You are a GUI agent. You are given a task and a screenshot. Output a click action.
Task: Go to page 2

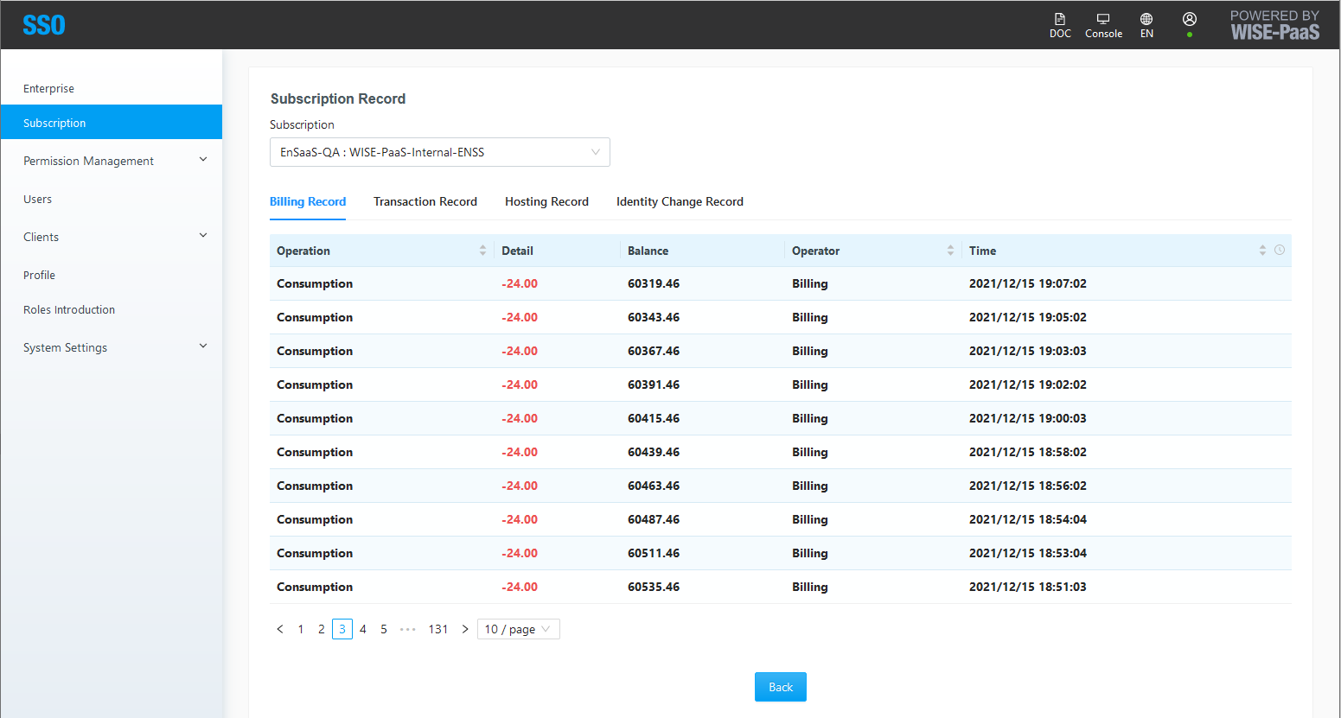tap(322, 629)
